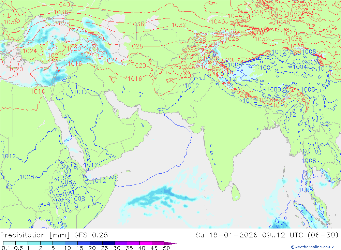Click the 0.5–1 mm legend color swatch
The height and width of the screenshot is (250, 341).
tap(21, 243)
